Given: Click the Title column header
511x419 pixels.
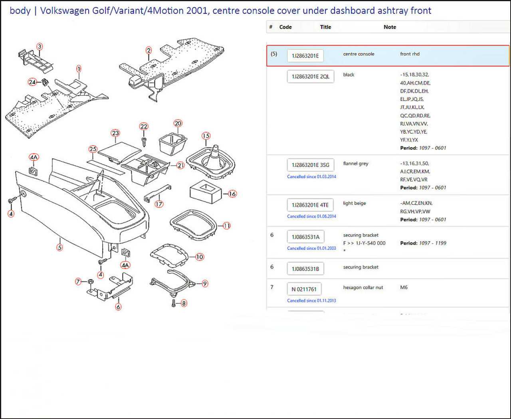Looking at the screenshot, I should (x=325, y=27).
